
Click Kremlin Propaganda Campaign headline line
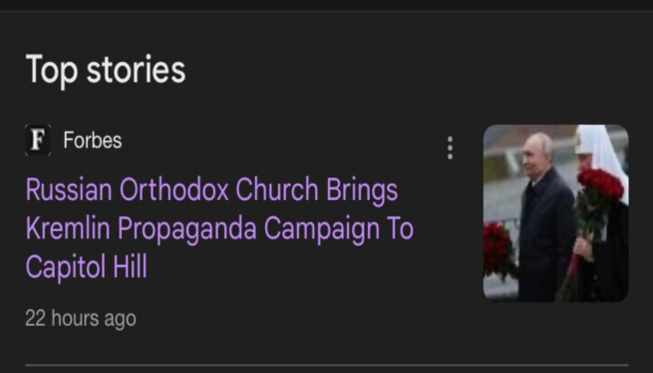[x=219, y=228]
